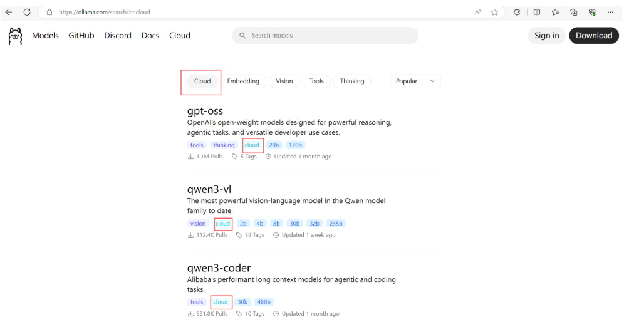Click the tag icon next to 5 Tags
Image resolution: width=629 pixels, height=332 pixels.
click(x=235, y=157)
